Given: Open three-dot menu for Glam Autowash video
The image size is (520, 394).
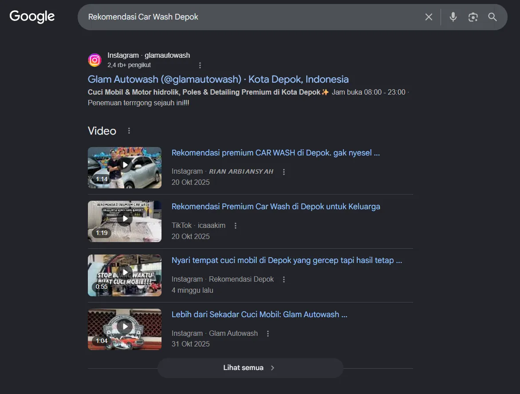Looking at the screenshot, I should 268,334.
